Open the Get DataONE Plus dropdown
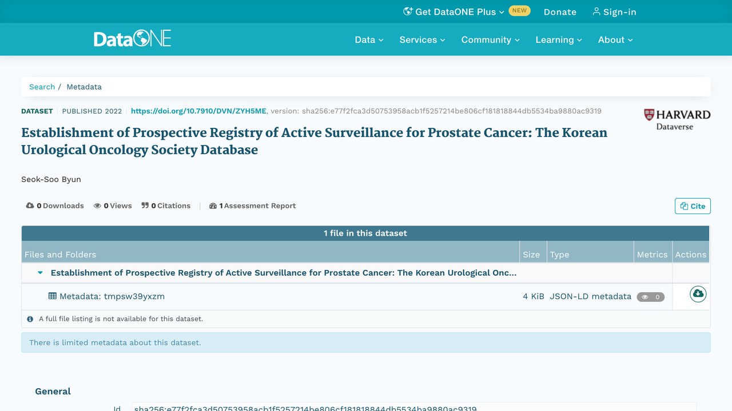The image size is (732, 411). (x=454, y=11)
